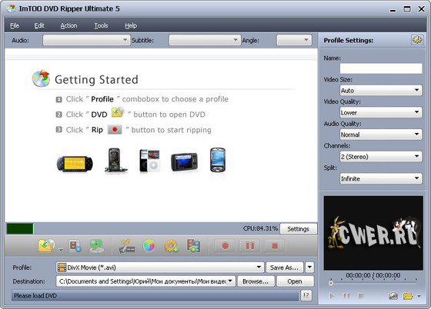Click the DVD icon in Getting Started step 2
Viewport: 431px width, 309px height.
118,112
